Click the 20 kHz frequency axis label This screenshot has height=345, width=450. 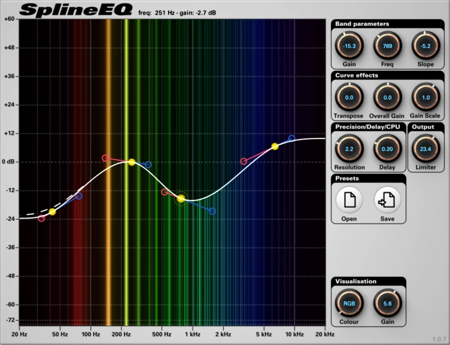pyautogui.click(x=325, y=334)
